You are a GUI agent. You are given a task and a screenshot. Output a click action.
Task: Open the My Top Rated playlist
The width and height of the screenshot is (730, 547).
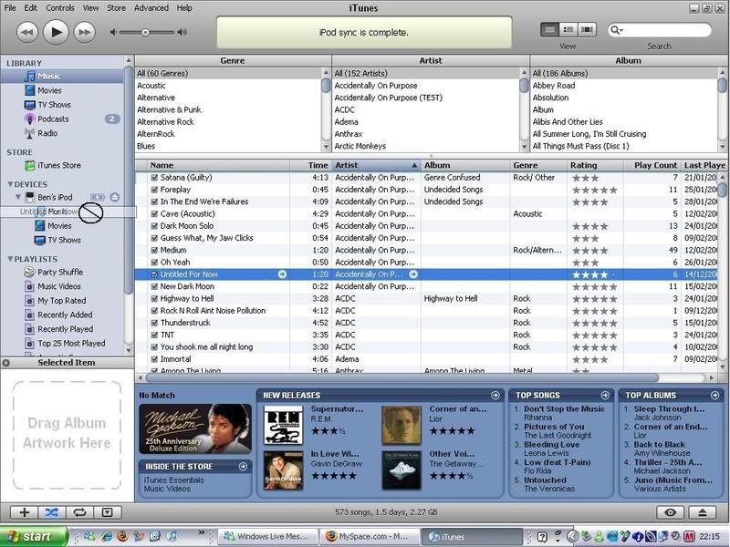pos(62,301)
